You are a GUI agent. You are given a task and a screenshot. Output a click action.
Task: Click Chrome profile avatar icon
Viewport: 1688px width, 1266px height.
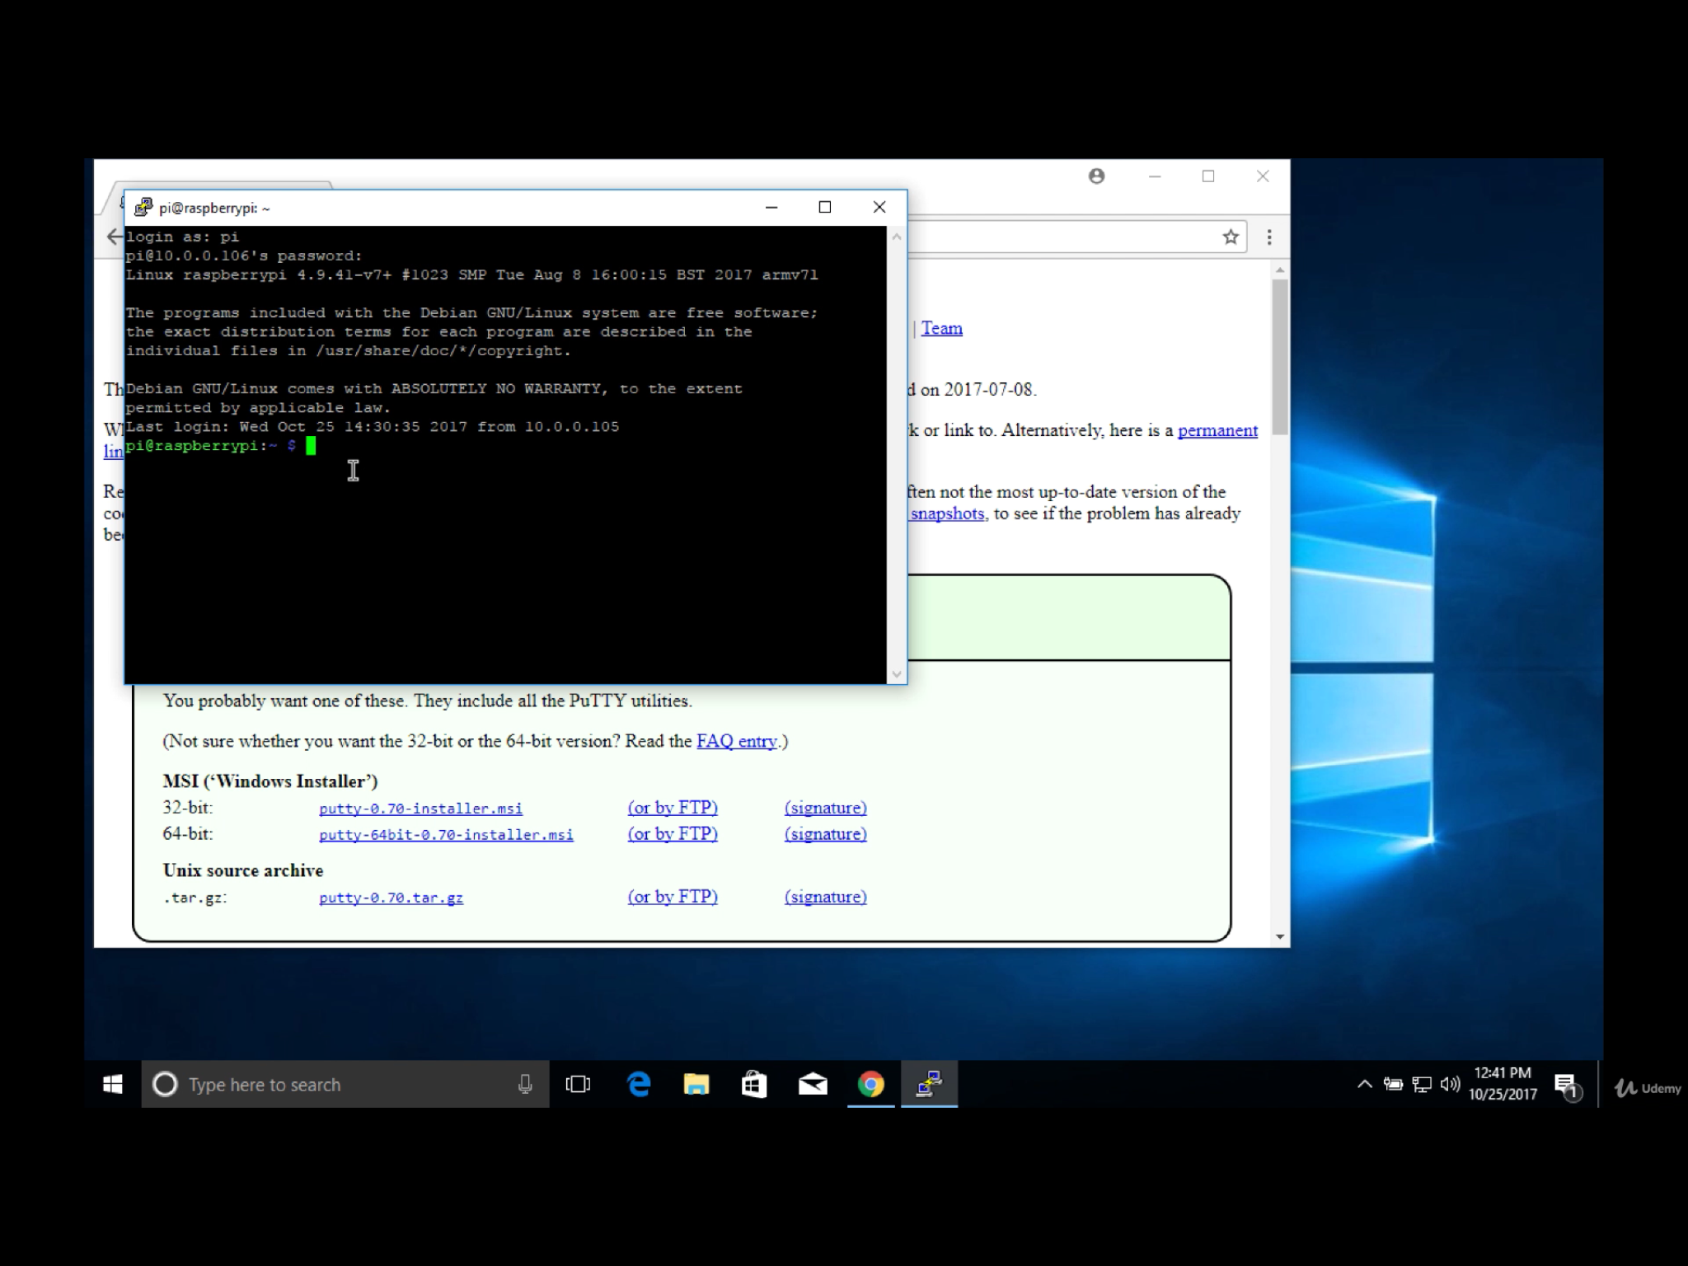[1096, 176]
